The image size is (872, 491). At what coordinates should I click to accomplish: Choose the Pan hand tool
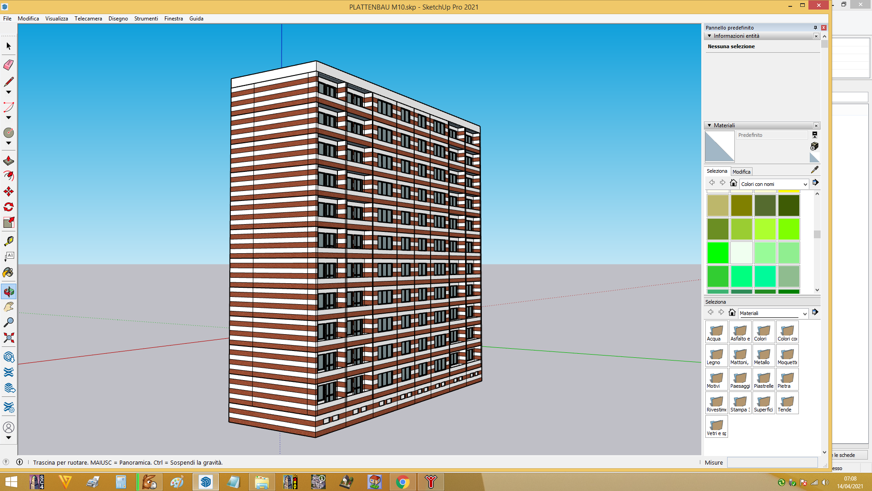(9, 307)
